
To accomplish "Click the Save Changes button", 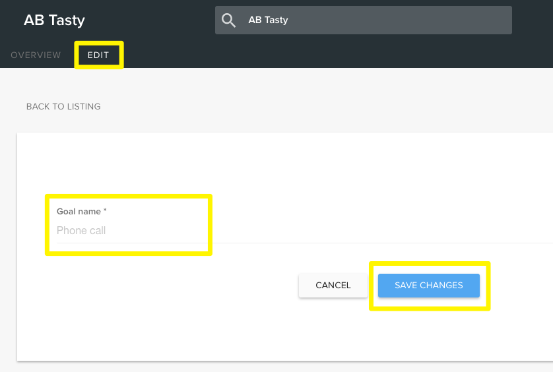I will [x=429, y=285].
